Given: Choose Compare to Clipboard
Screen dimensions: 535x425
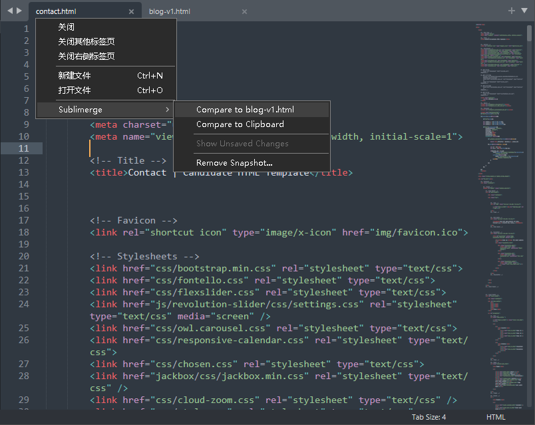Looking at the screenshot, I should click(239, 124).
